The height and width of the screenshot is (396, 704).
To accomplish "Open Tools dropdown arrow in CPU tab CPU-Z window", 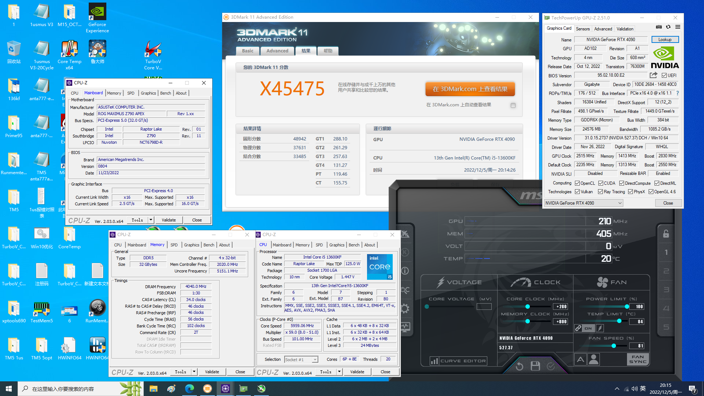I will pyautogui.click(x=339, y=372).
